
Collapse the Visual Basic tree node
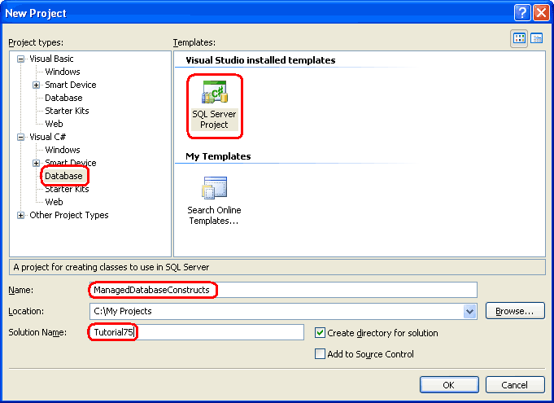(x=21, y=59)
